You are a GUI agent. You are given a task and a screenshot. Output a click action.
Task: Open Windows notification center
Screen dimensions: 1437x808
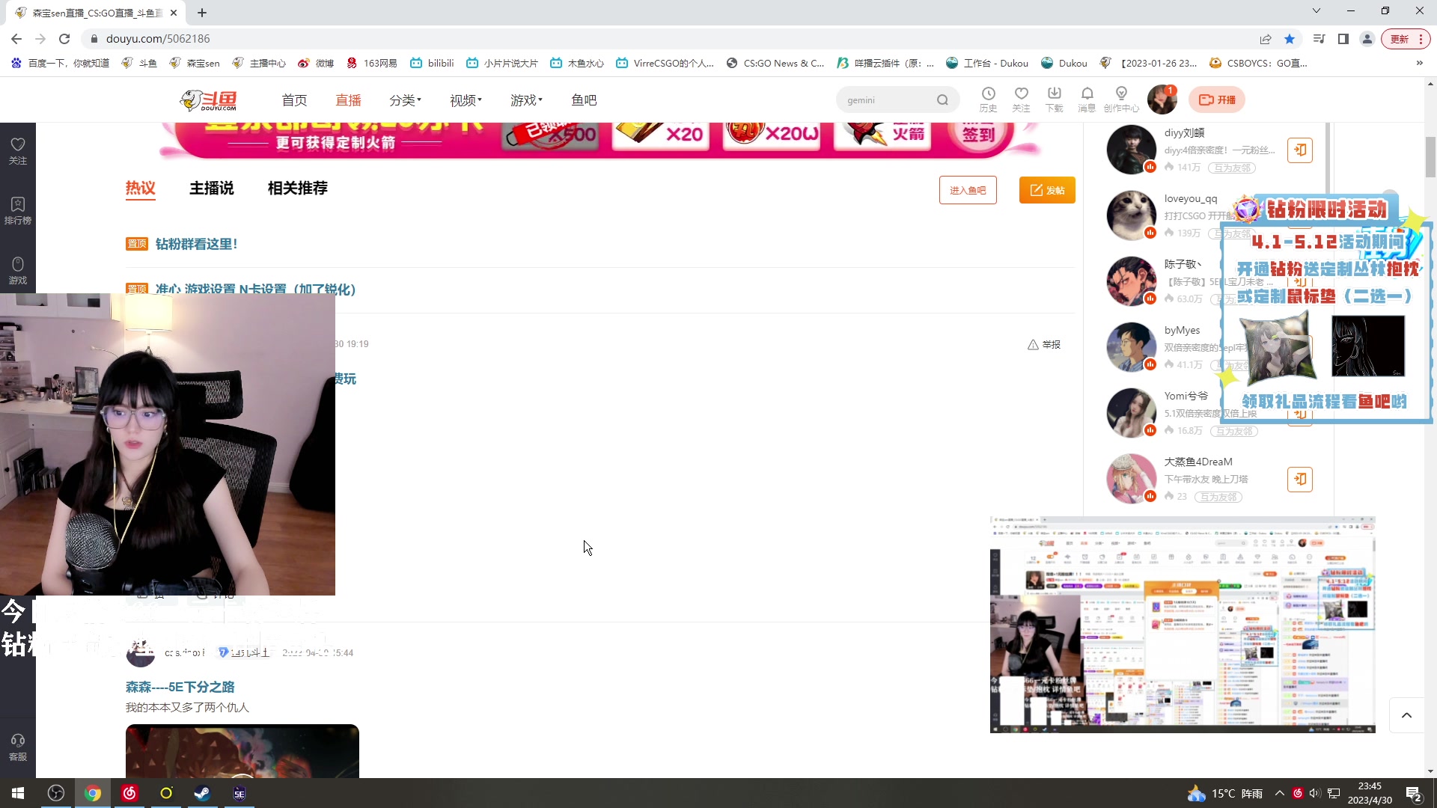1414,794
